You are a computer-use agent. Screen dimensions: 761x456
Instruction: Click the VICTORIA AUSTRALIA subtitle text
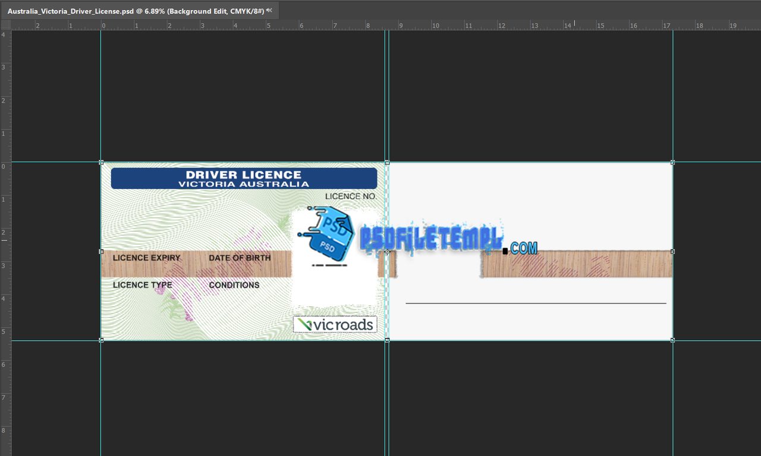[x=244, y=184]
